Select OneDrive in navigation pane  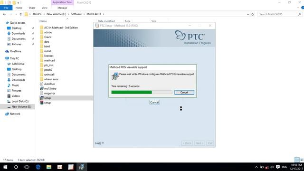point(15,51)
